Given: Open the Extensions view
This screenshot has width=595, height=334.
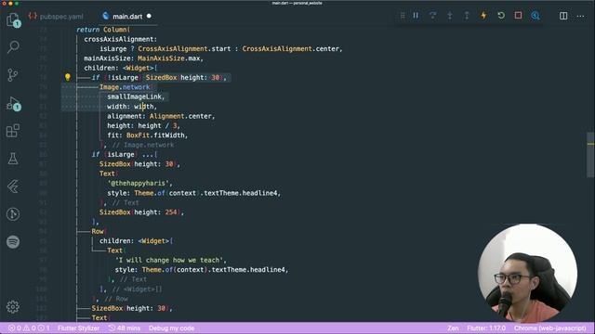Looking at the screenshot, I should (13, 131).
